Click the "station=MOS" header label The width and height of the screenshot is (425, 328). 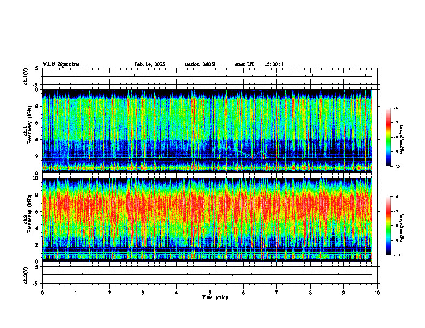coord(200,64)
